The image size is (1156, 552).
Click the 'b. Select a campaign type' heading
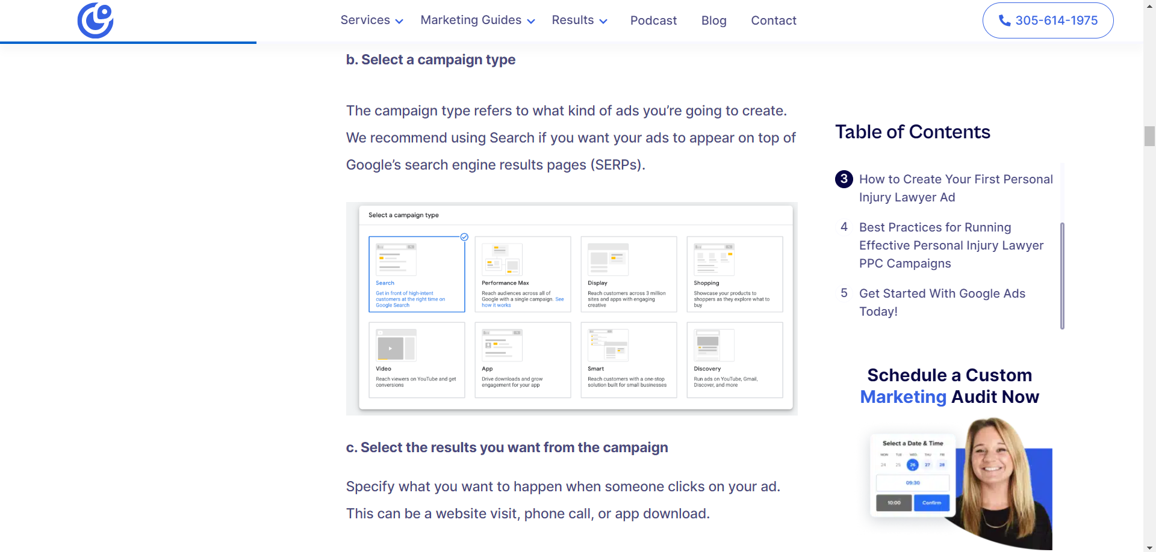click(x=430, y=60)
